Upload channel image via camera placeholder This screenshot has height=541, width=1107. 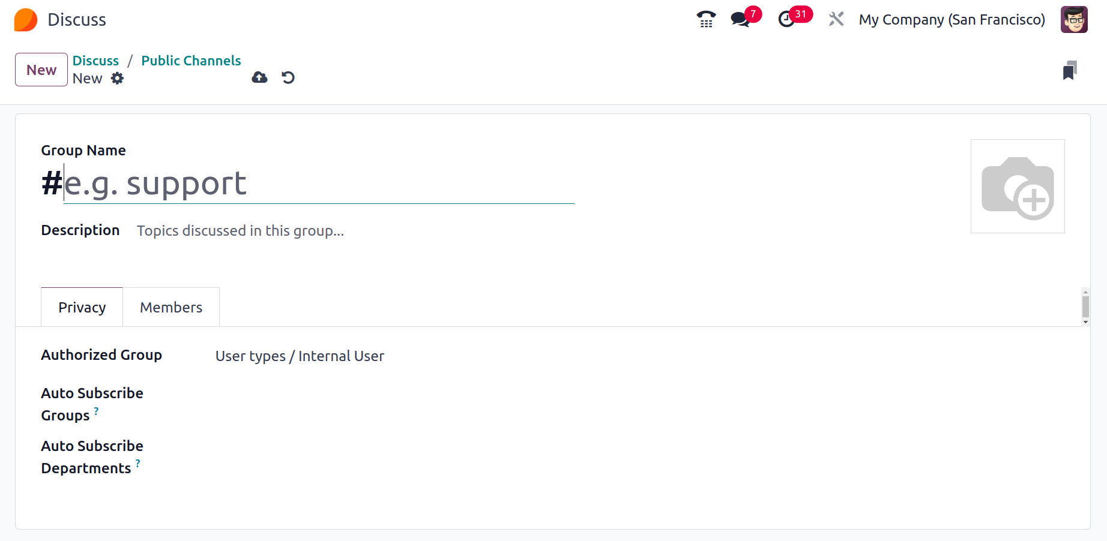pyautogui.click(x=1018, y=186)
